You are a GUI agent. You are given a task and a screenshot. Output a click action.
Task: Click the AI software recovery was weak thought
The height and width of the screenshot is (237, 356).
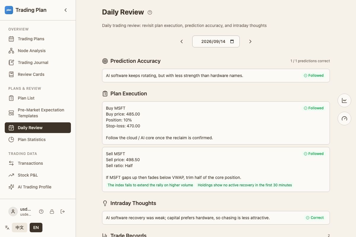pos(188,218)
